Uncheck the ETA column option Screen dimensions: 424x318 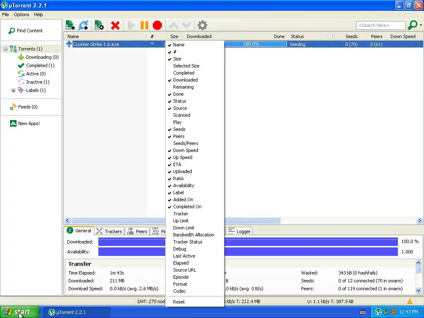tap(195, 164)
